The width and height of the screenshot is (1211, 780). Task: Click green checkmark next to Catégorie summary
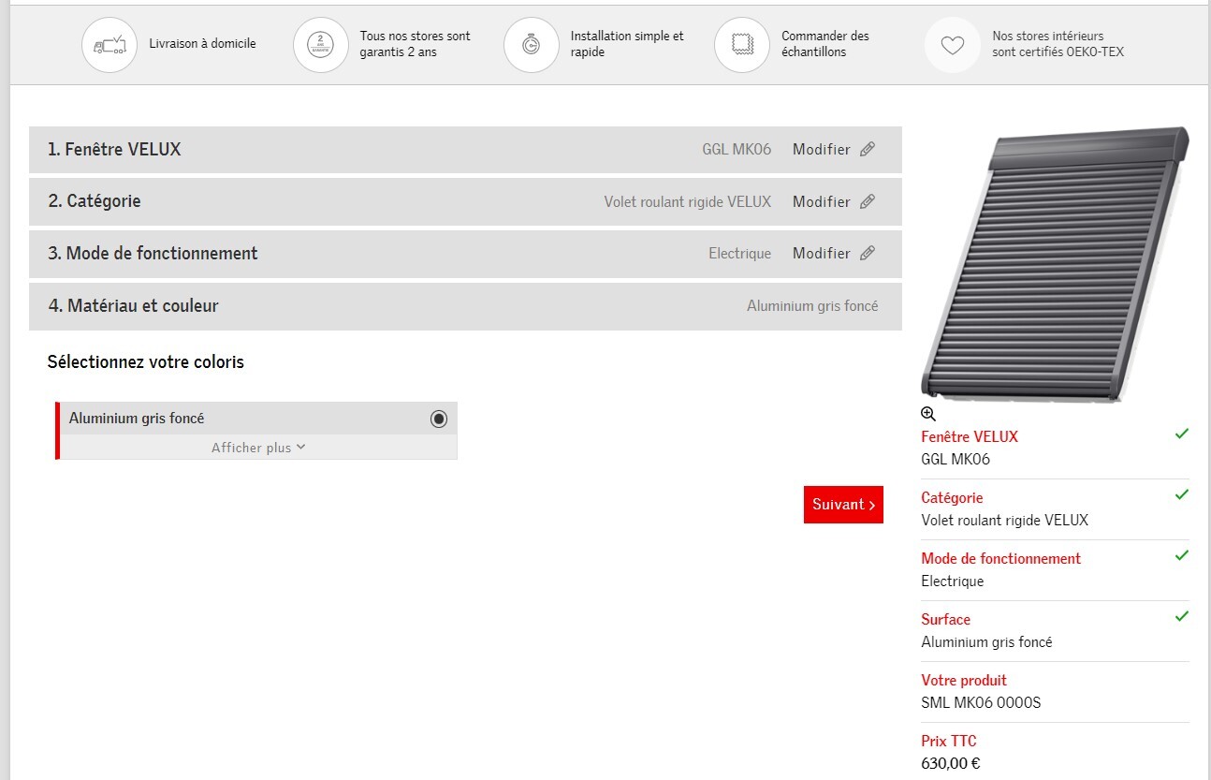(x=1182, y=494)
